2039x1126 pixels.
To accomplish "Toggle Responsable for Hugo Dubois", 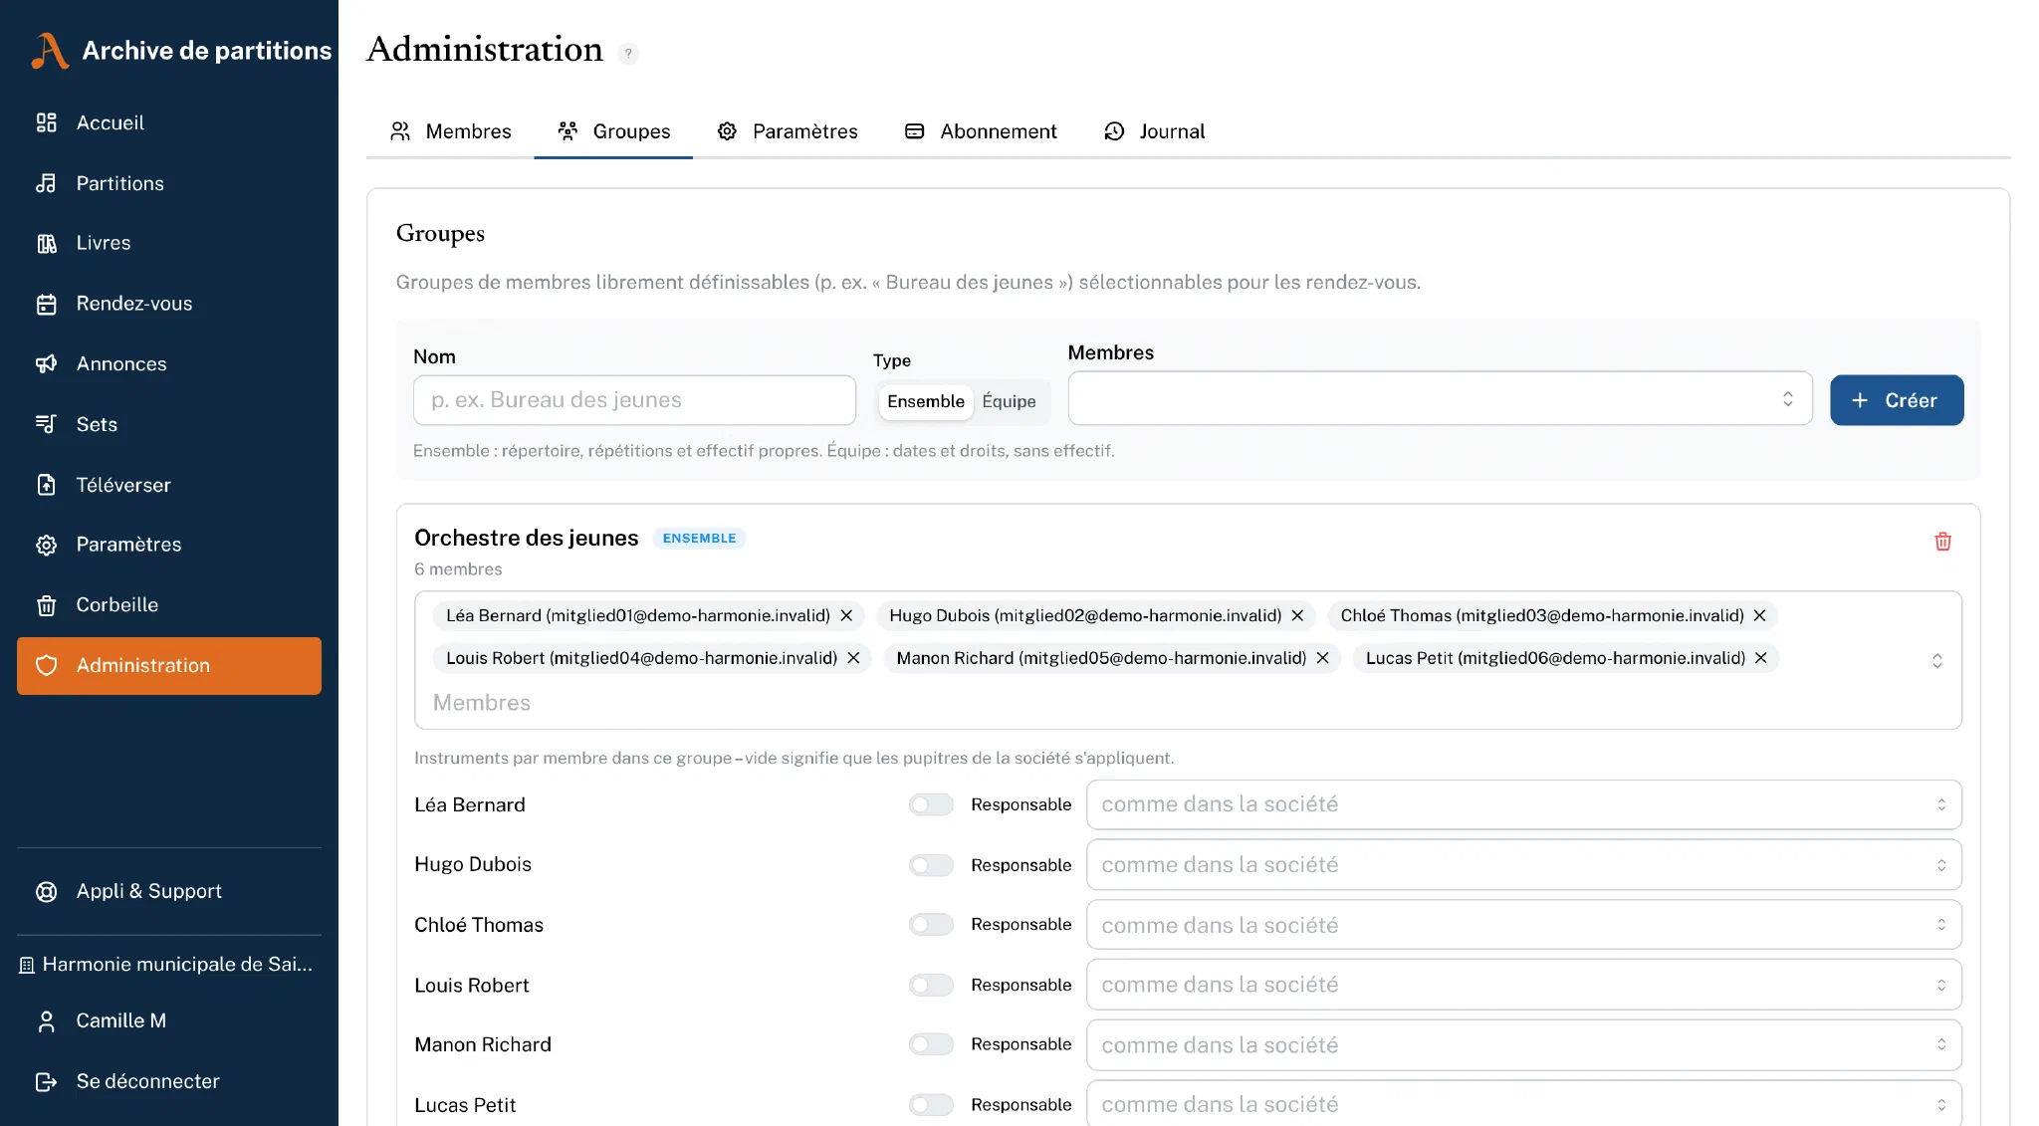I will coord(931,865).
